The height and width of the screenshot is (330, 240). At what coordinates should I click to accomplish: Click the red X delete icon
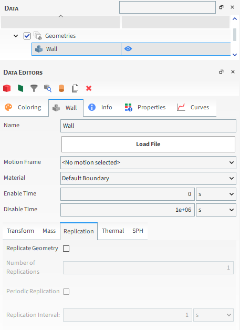click(89, 88)
